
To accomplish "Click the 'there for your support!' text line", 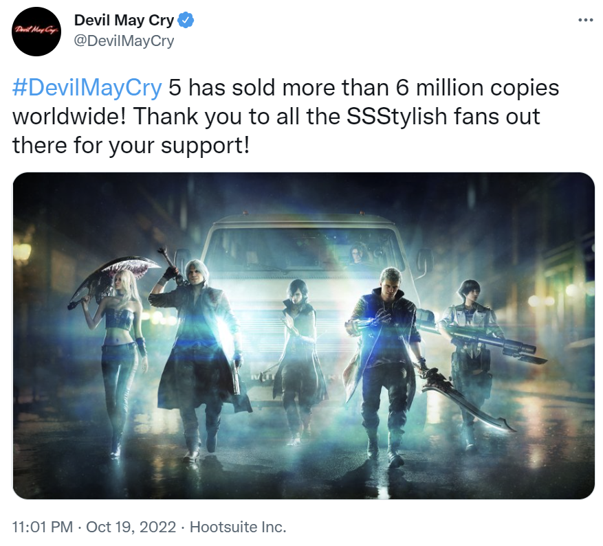I will (x=131, y=146).
